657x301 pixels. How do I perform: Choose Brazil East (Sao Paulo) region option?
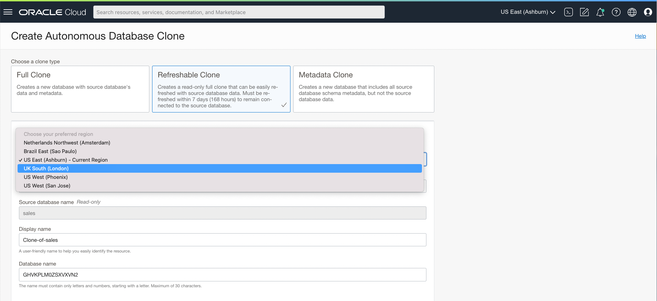click(220, 151)
